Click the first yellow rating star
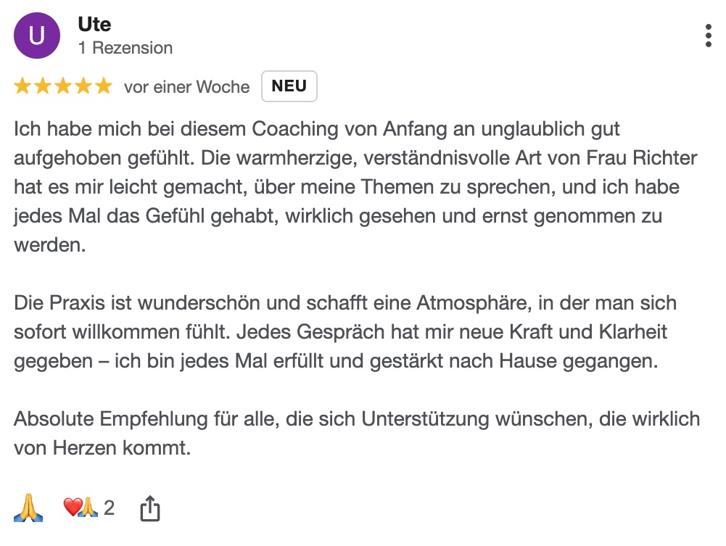The height and width of the screenshot is (546, 726). (22, 87)
